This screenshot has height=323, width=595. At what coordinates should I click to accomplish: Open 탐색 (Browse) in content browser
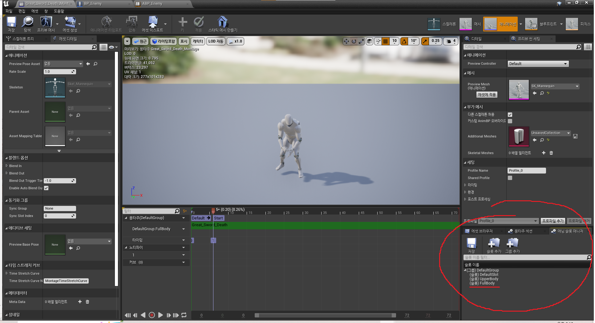pos(27,24)
